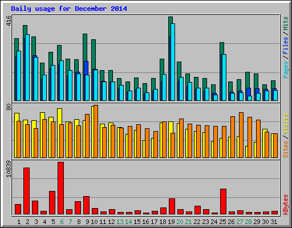Click the "Files" legend label
Viewport: 292px width, 228px height.
[x=285, y=46]
